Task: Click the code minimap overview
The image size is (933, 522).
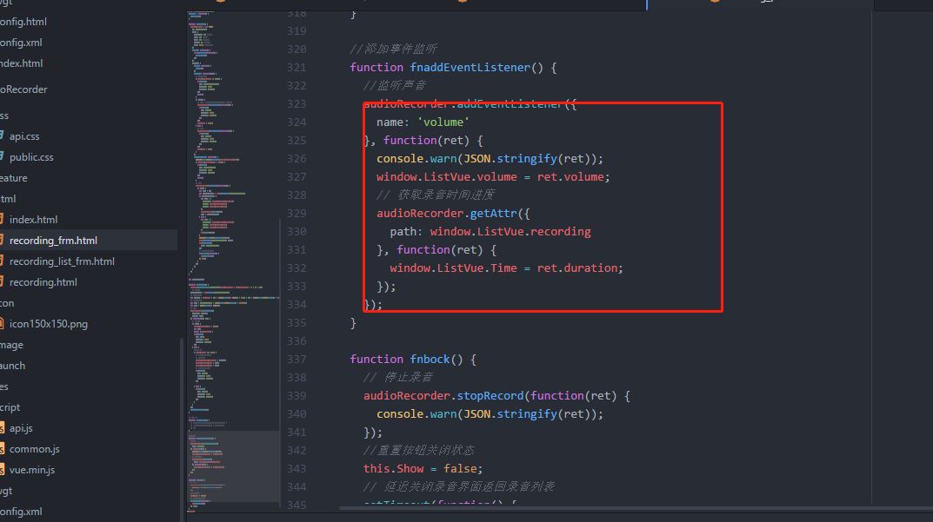Action: click(x=231, y=217)
